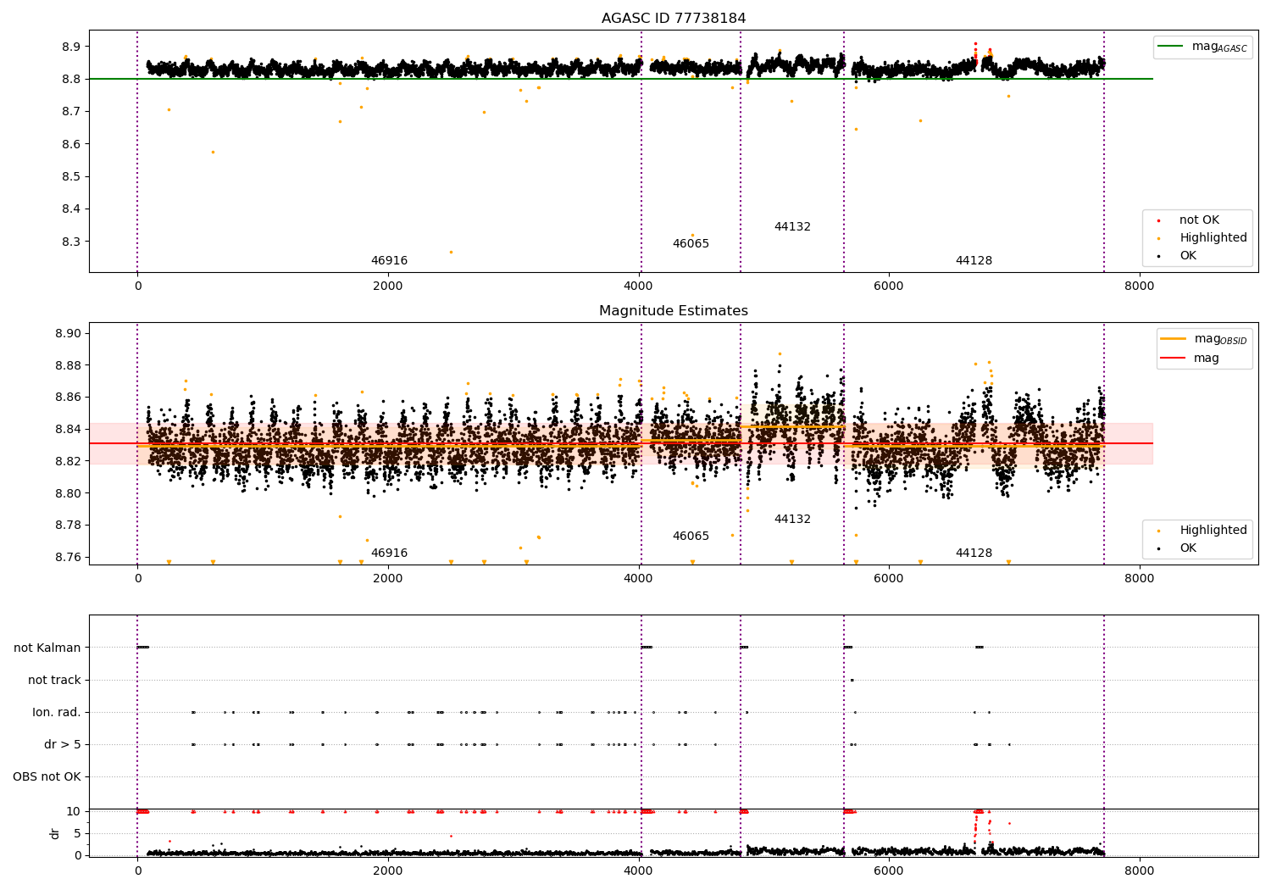Screen dimensions: 1271x890
Task: Click the 8.82 y-axis tick label
Action: tap(68, 461)
